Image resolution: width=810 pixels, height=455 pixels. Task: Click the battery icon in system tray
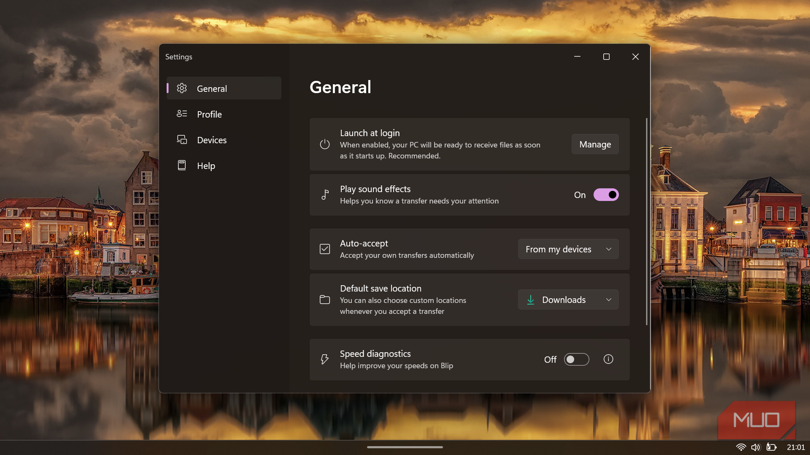coord(771,447)
